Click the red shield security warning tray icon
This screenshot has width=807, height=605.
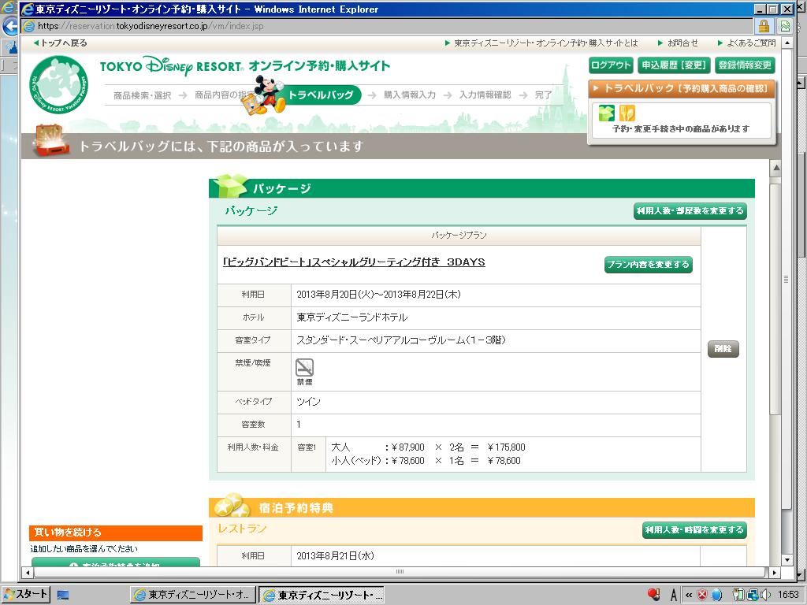[x=701, y=596]
